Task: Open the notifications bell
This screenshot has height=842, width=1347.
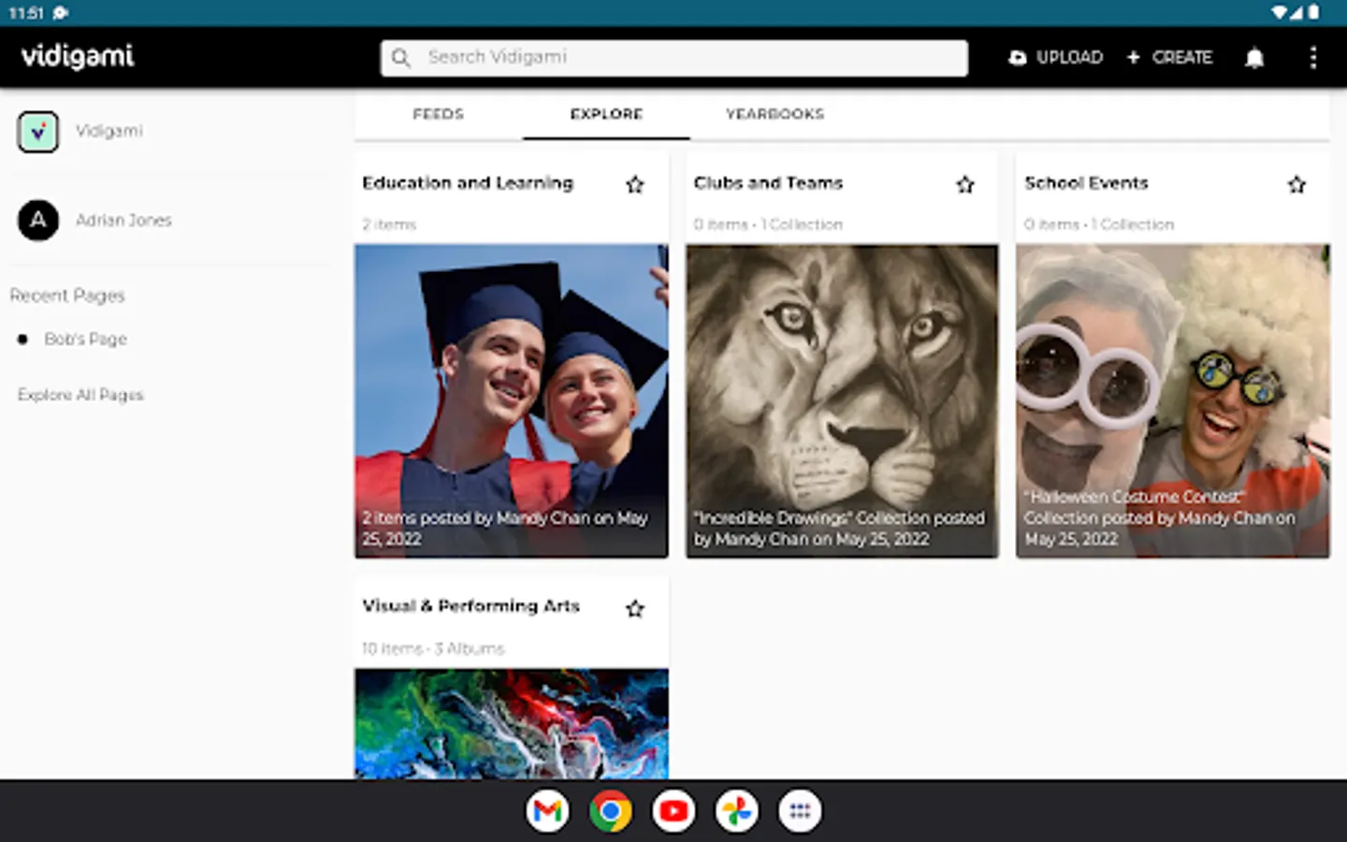Action: click(x=1254, y=58)
